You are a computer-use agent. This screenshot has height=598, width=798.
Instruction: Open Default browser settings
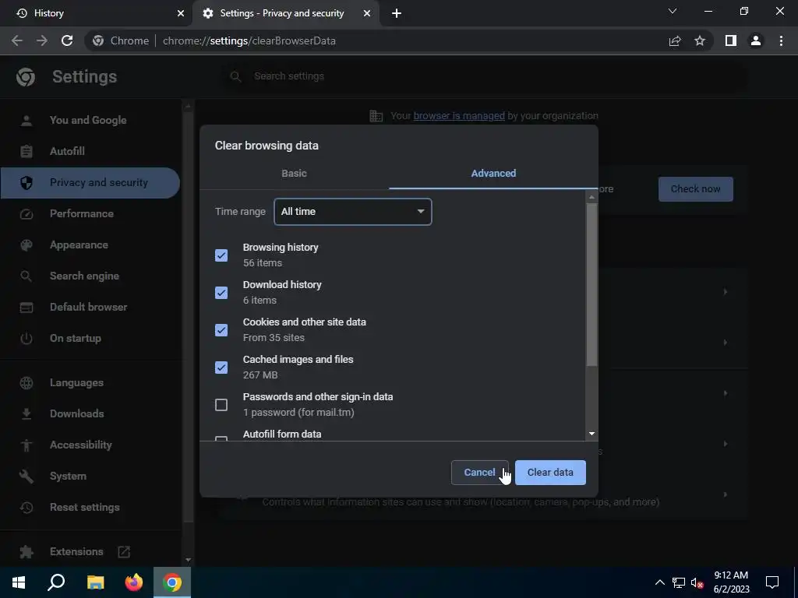point(89,307)
